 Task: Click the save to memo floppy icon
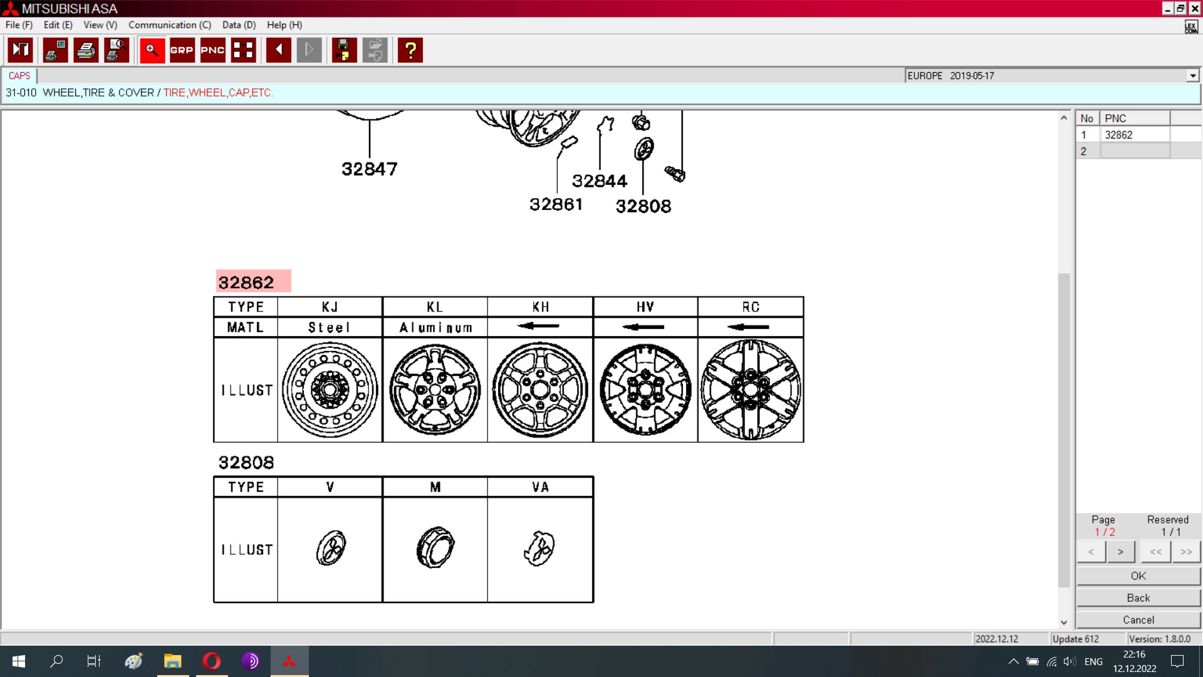pos(343,50)
